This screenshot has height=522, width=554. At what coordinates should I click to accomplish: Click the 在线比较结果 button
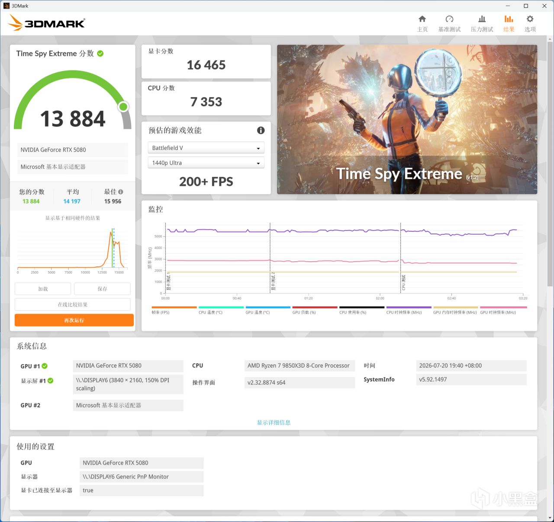pos(73,305)
